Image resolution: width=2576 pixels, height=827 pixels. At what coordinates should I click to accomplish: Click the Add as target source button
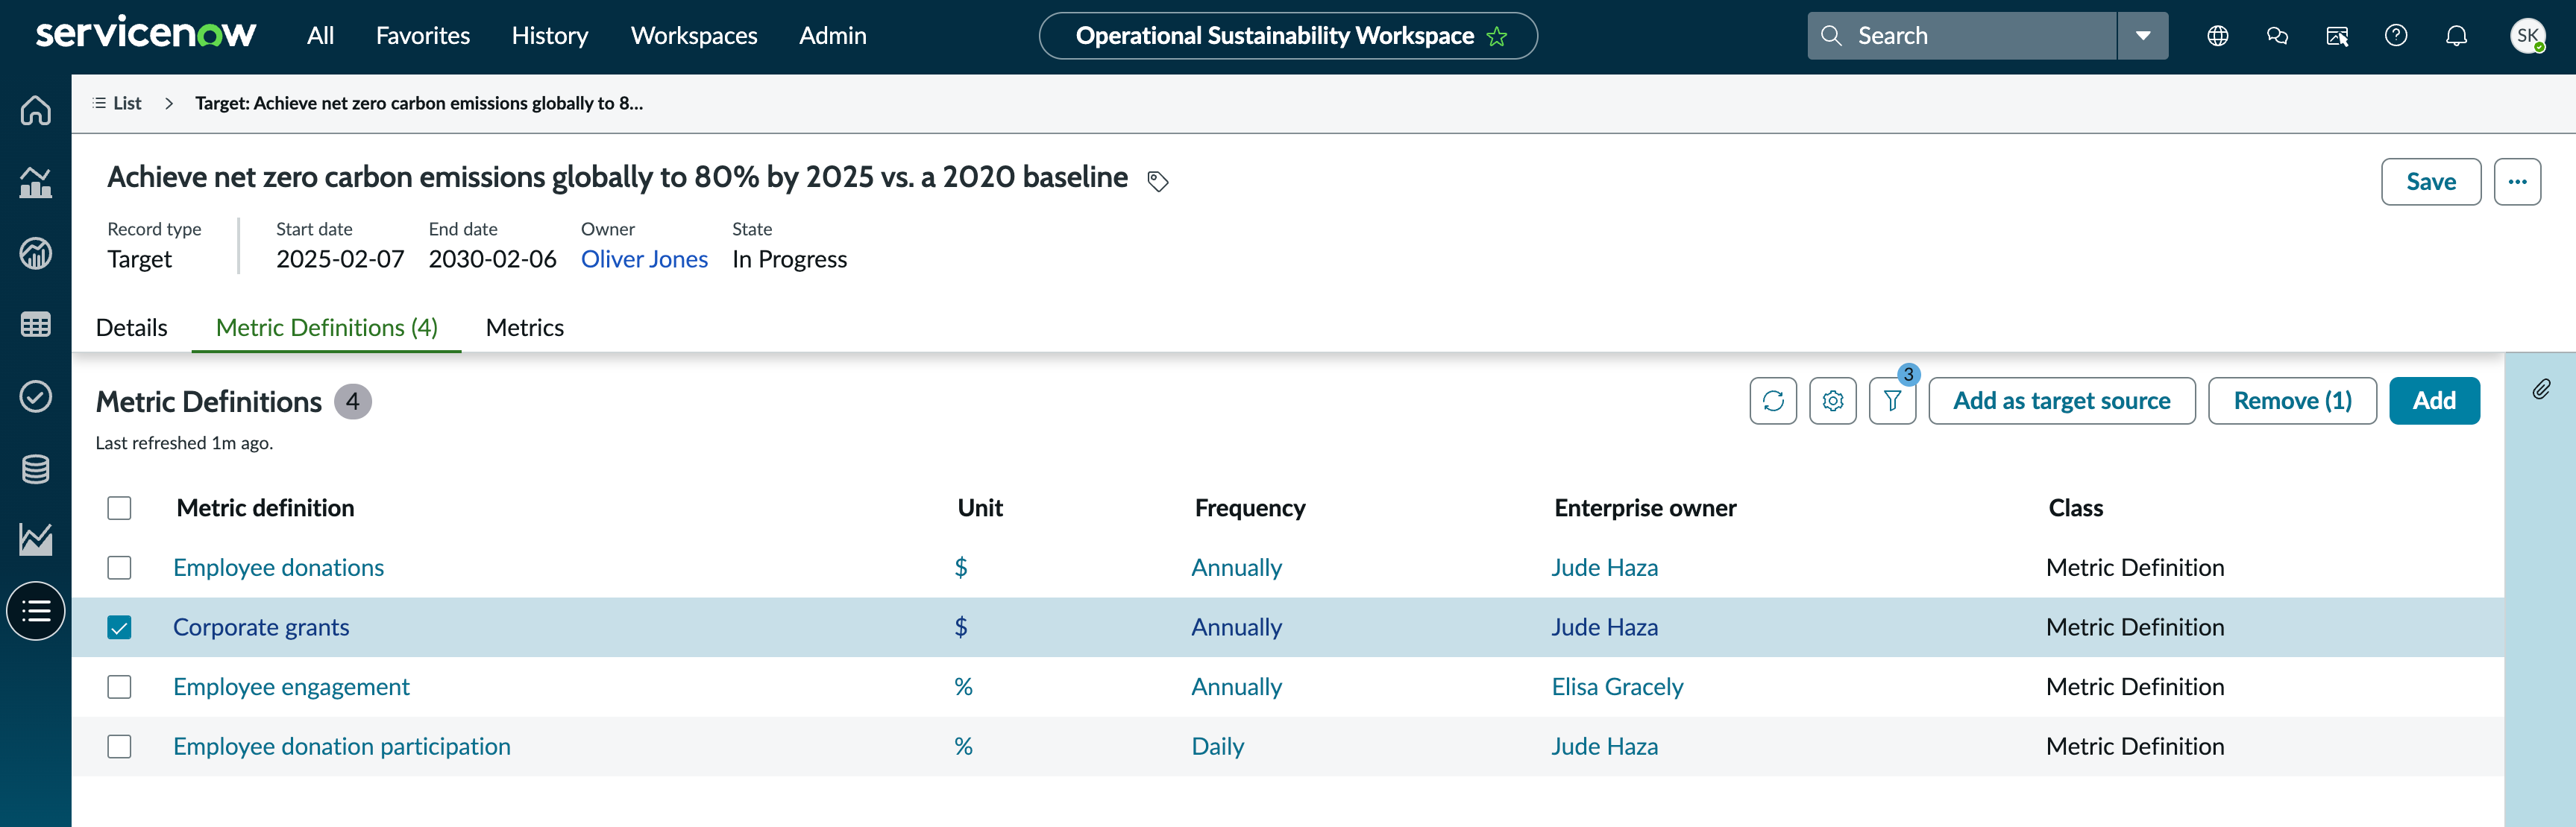point(2062,401)
